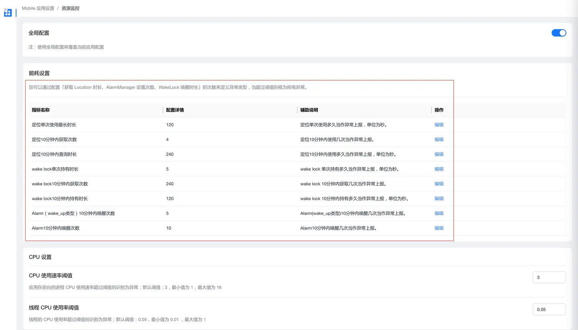Click the 能耗设置 section title
Screen dimensions: 578x330
39,73
